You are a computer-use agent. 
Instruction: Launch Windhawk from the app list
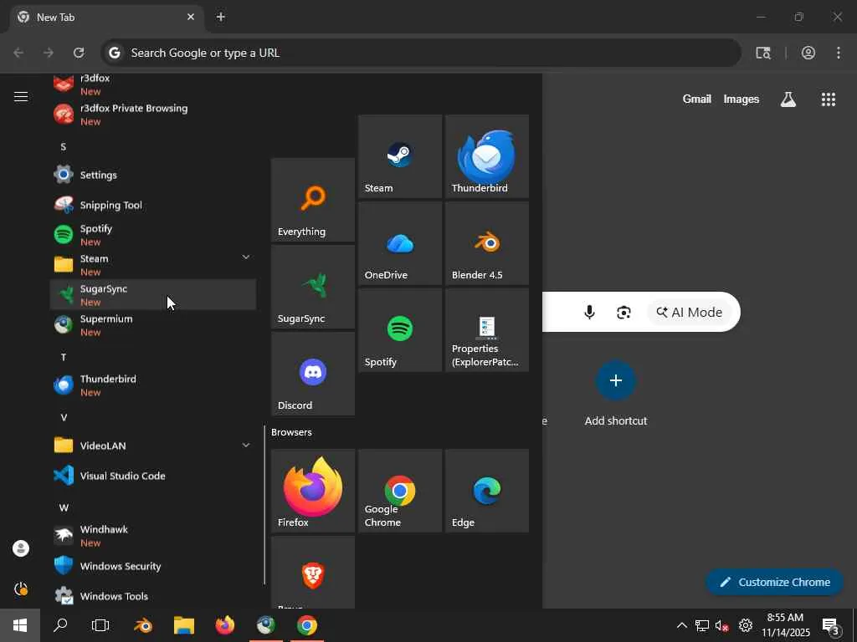153,536
